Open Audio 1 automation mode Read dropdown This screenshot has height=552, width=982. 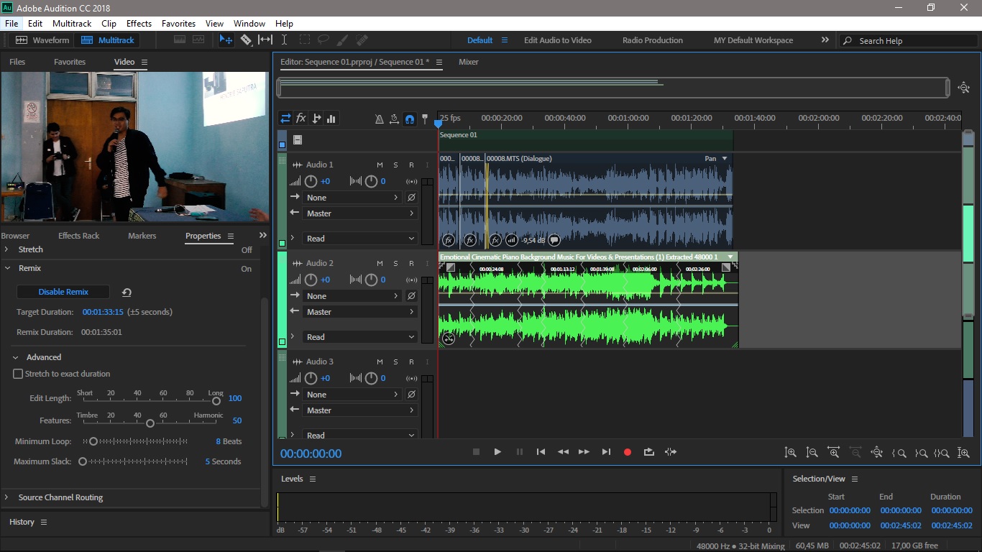pos(359,239)
